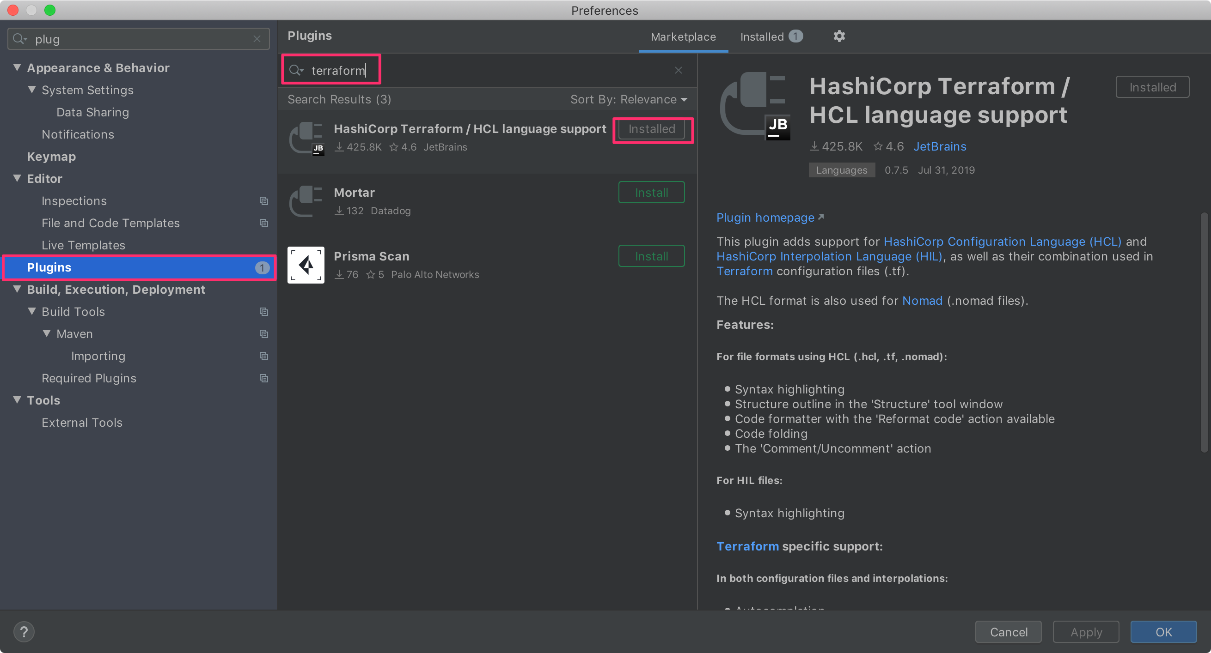Viewport: 1211px width, 653px height.
Task: Click the plugin search magnifier icon
Action: [x=296, y=71]
